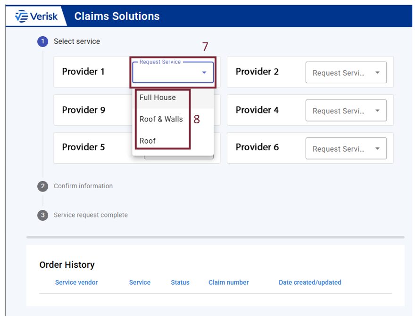Click the step 1 circle icon

43,41
